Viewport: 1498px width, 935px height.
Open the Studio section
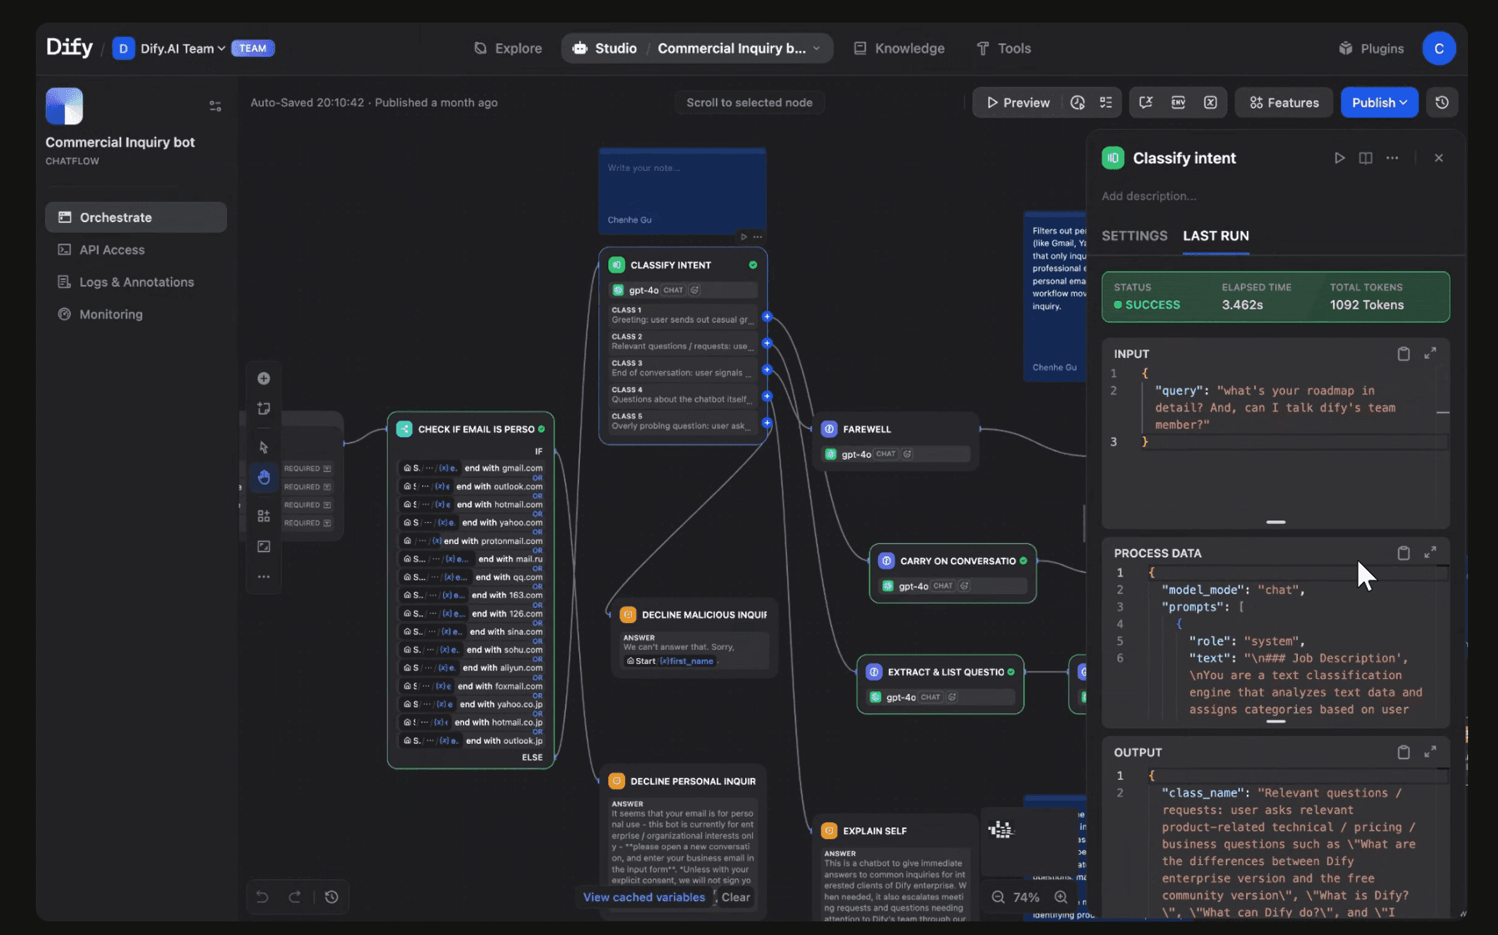coord(605,48)
